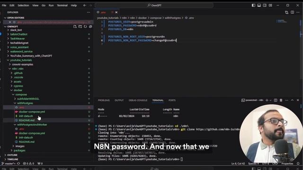303x170 pixels.
Task: Open the File menu
Action: (4, 5)
